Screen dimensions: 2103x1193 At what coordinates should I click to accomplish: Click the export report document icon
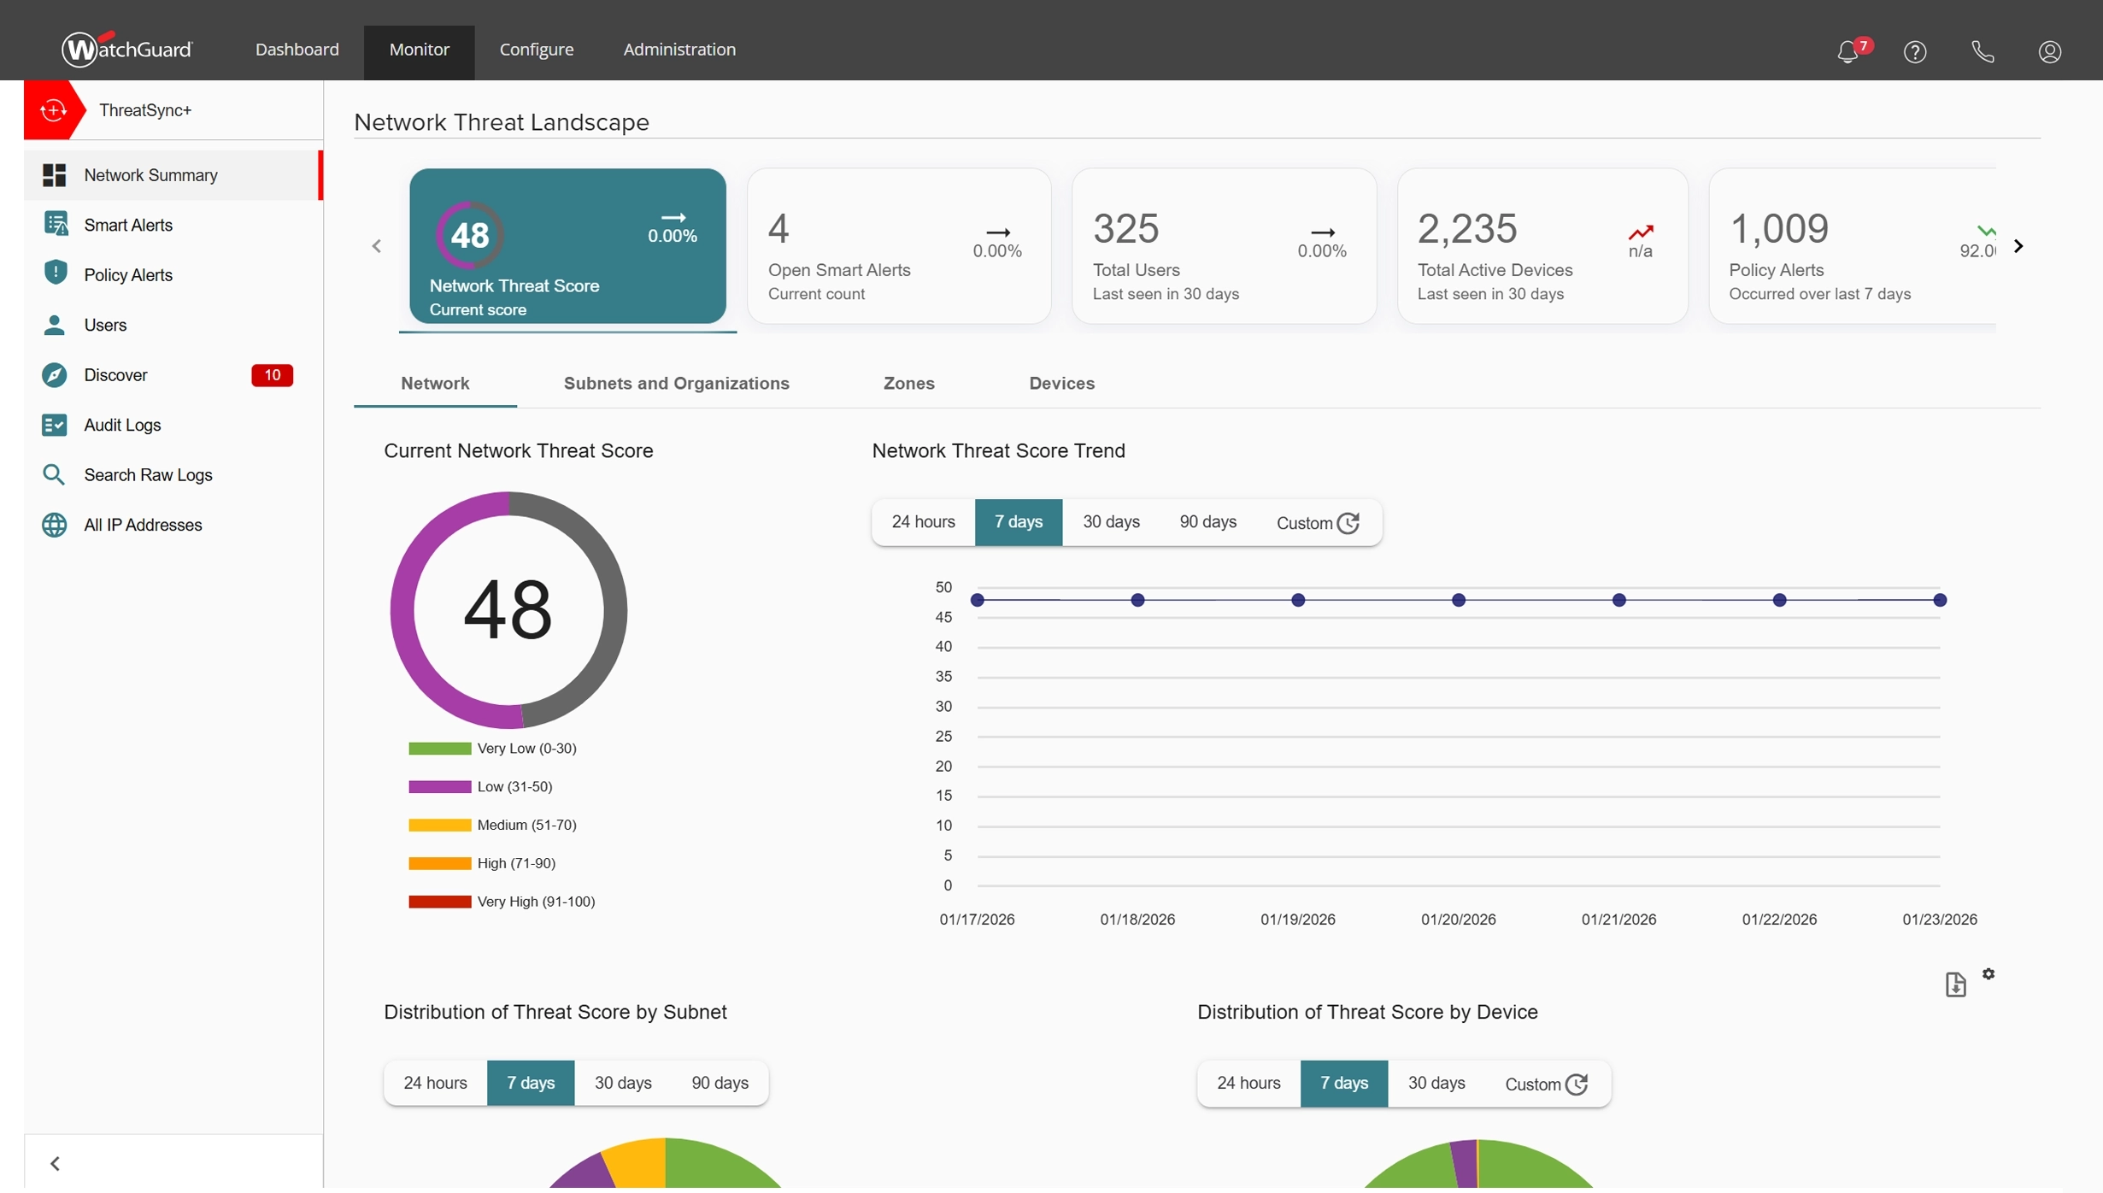click(1955, 984)
